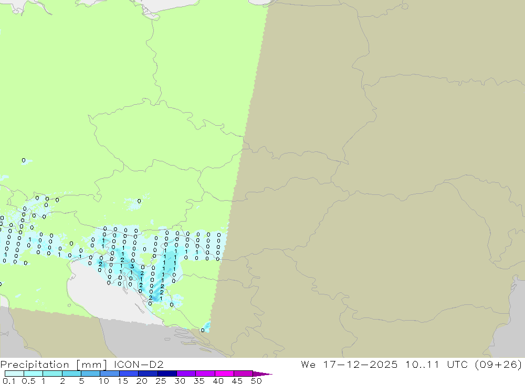This screenshot has height=384, width=525.
Task: Click the arrow-shaped over-50 legend tip
Action: tap(262, 374)
